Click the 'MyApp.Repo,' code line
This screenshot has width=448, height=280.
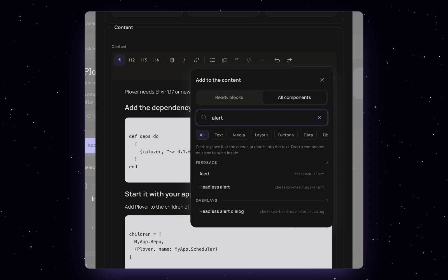149,242
